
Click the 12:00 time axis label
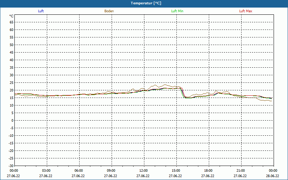click(x=144, y=171)
